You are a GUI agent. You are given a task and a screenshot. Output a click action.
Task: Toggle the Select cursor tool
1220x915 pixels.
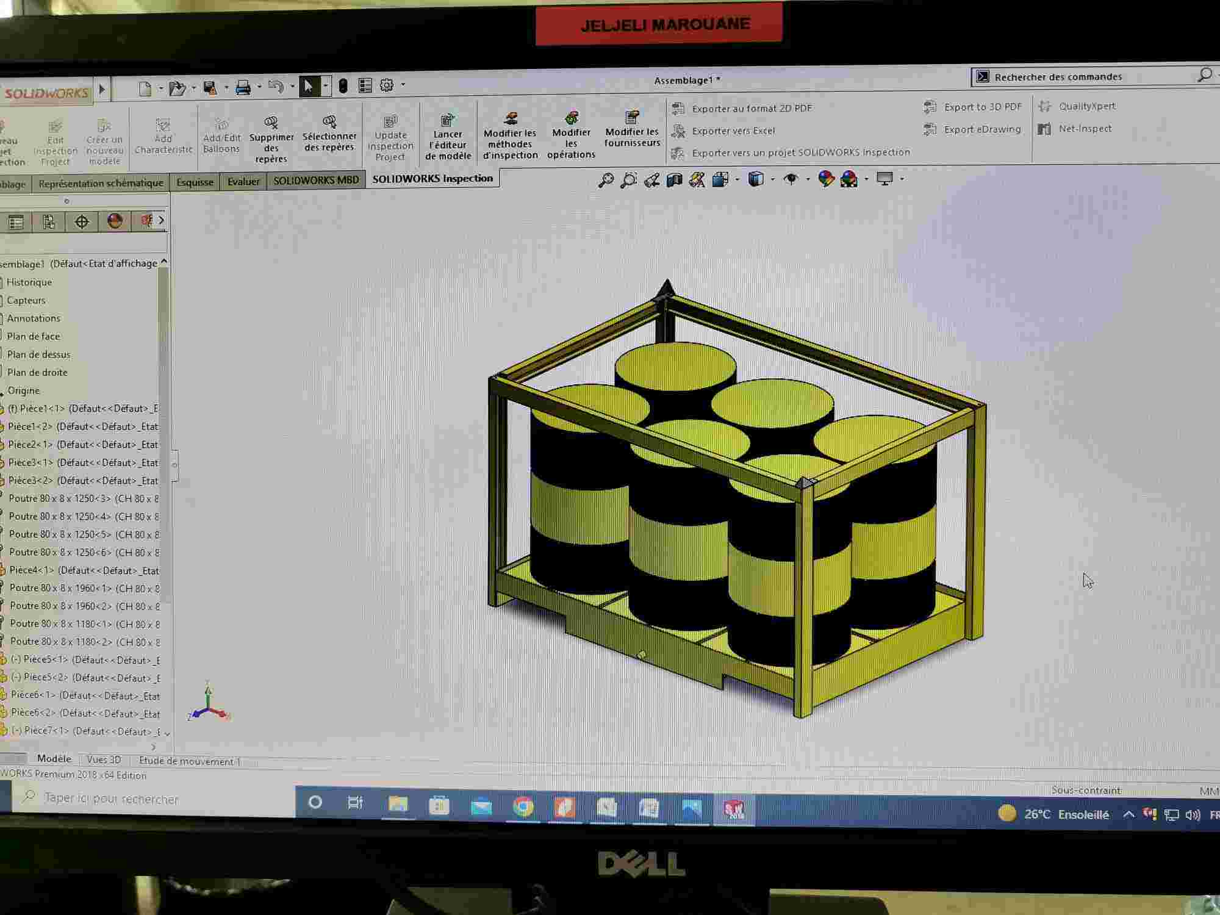[309, 87]
